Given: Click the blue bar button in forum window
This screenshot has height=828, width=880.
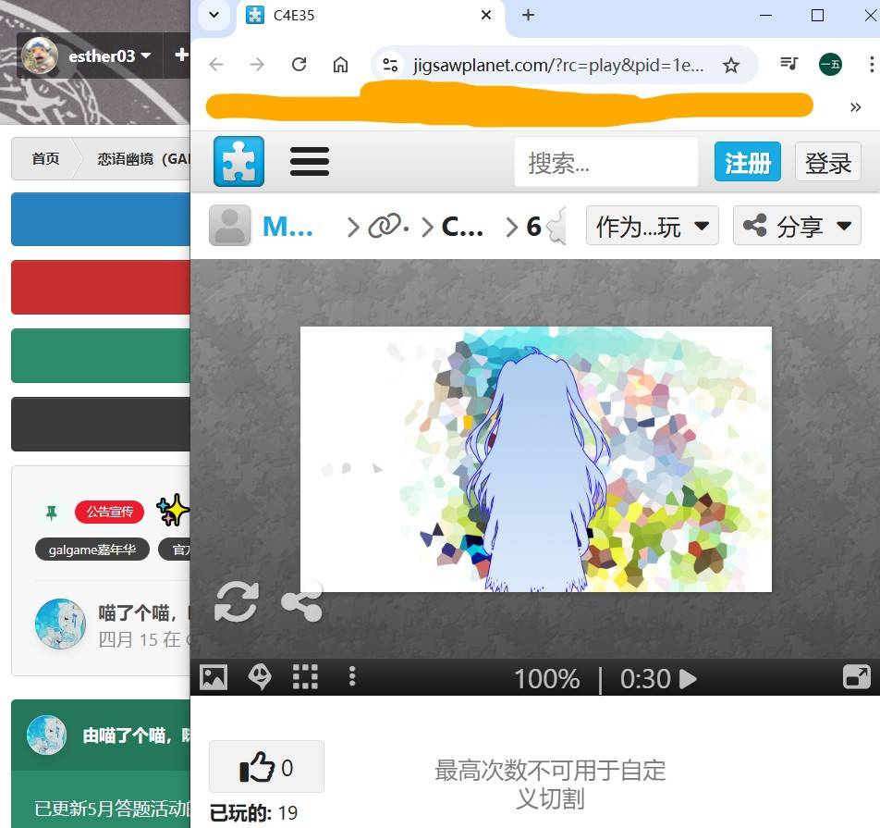Looking at the screenshot, I should [101, 219].
